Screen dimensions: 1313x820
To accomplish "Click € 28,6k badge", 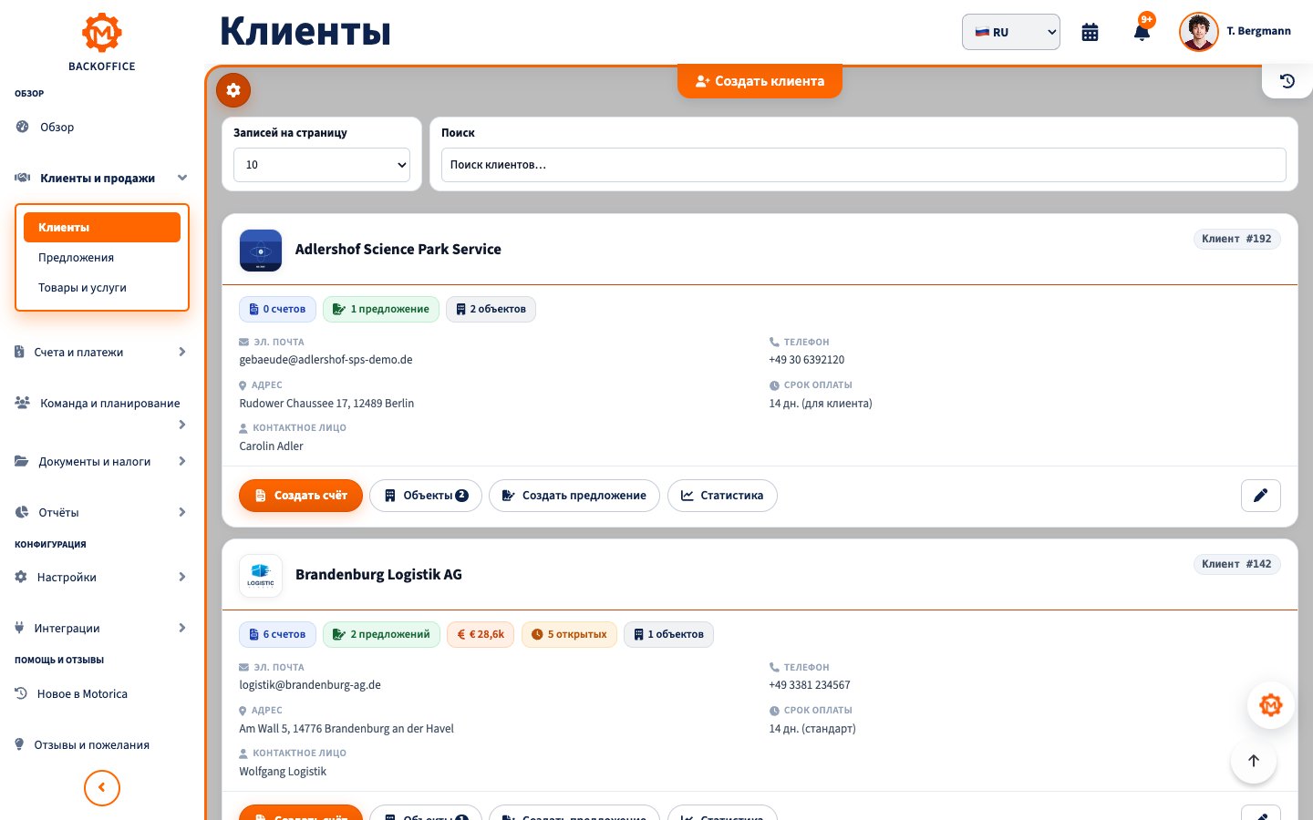I will point(481,634).
